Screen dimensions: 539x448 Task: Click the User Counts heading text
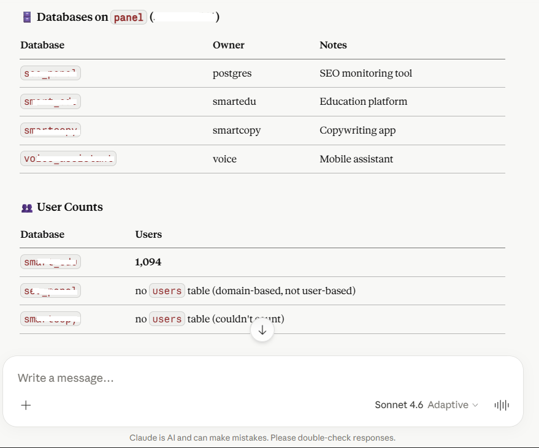point(70,207)
